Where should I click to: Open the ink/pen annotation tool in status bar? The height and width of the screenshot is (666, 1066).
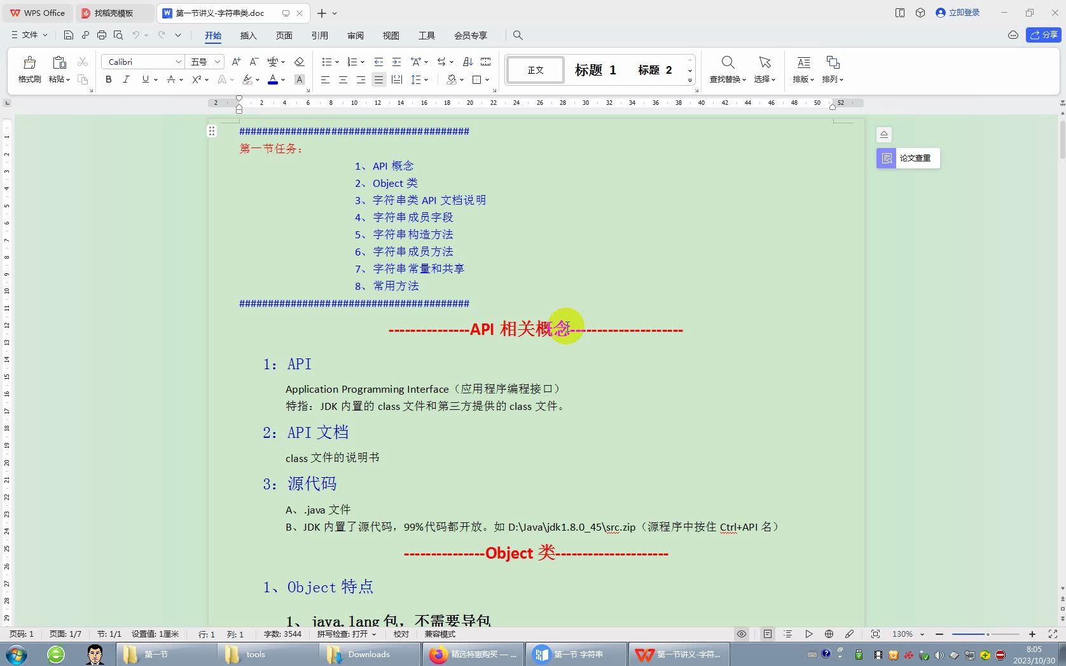850,634
